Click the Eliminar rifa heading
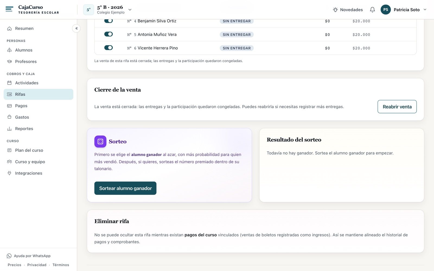Image resolution: width=434 pixels, height=271 pixels. coord(111,221)
